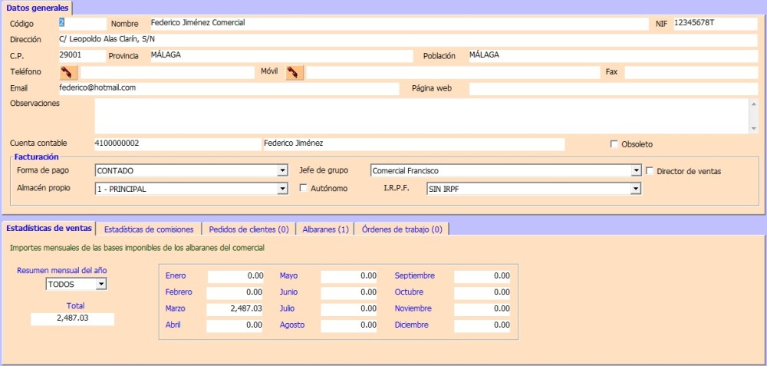Click the phone dial icon beside Teléfono
Viewport: 767px width, 366px height.
click(68, 73)
